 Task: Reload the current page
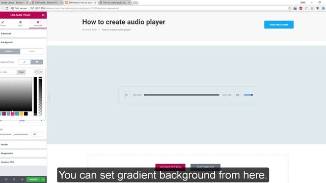click(7, 8)
